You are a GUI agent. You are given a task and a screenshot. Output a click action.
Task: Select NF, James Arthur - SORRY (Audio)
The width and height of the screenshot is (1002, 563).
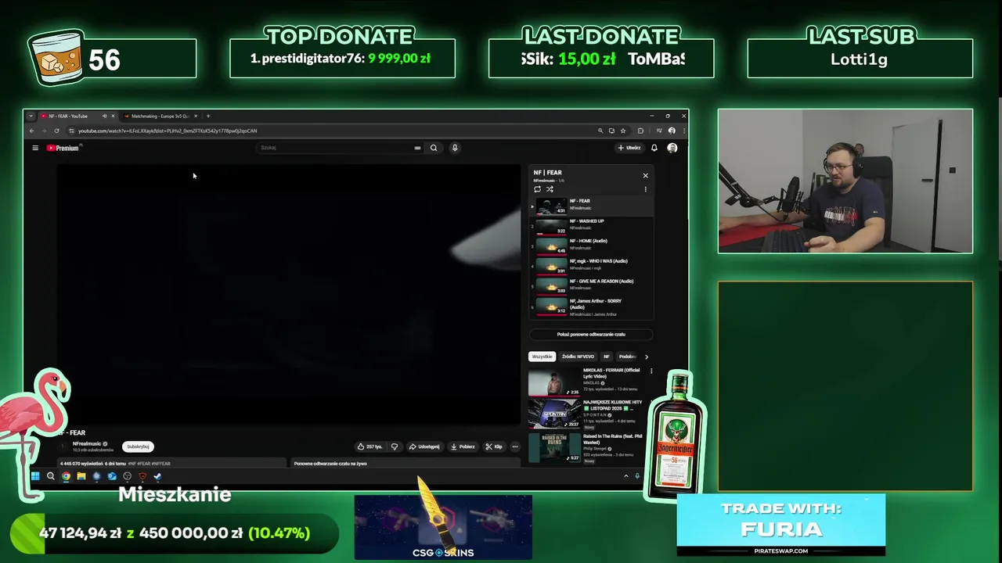pyautogui.click(x=591, y=307)
